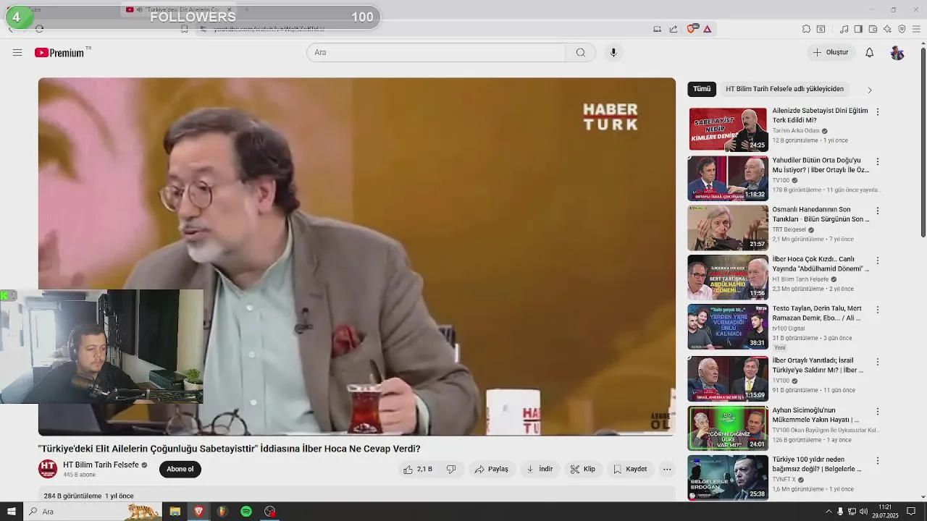Open Brave Leo AI sparkle icon
Screen dimensions: 927x521
click(x=887, y=29)
